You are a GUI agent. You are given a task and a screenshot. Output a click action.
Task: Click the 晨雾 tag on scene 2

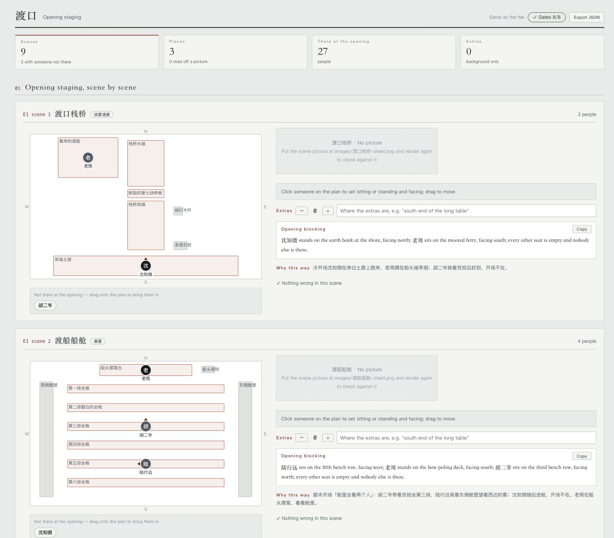[98, 341]
